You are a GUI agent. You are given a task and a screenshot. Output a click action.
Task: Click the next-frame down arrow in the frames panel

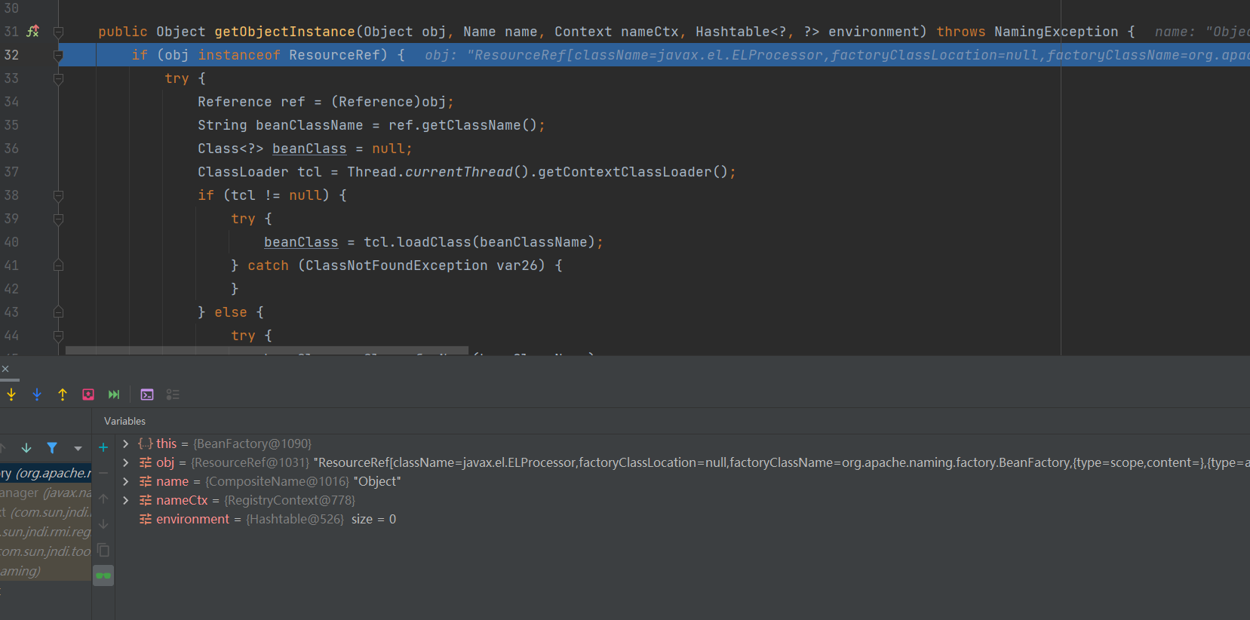tap(26, 448)
